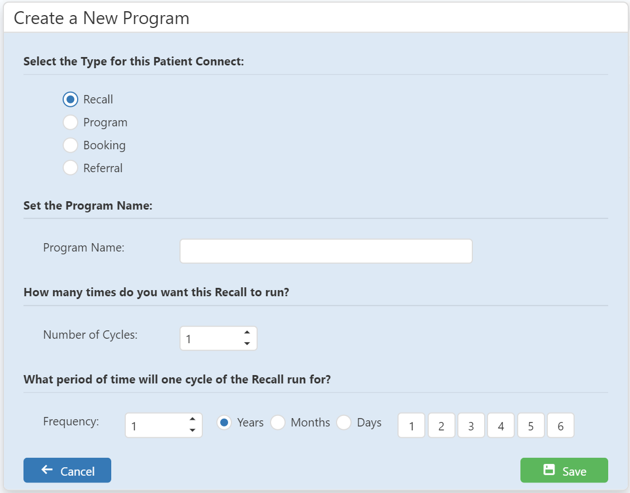Decrease Number of Cycles with down arrow
The image size is (630, 493).
click(247, 344)
